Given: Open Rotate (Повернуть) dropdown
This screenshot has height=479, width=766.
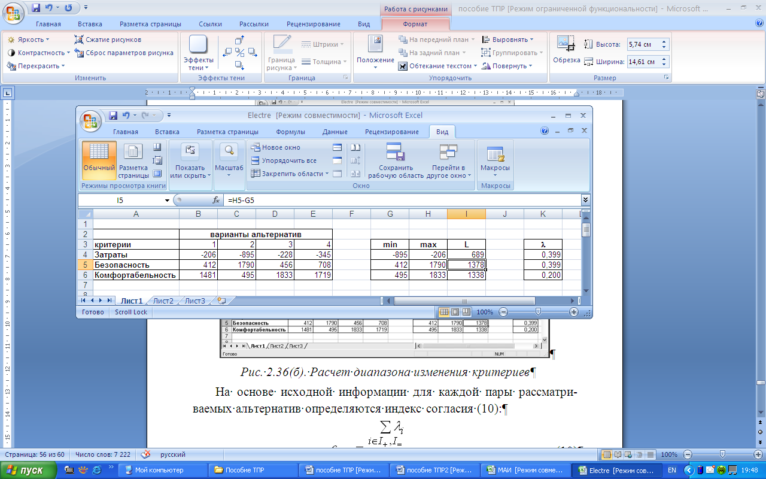Looking at the screenshot, I should pos(507,66).
